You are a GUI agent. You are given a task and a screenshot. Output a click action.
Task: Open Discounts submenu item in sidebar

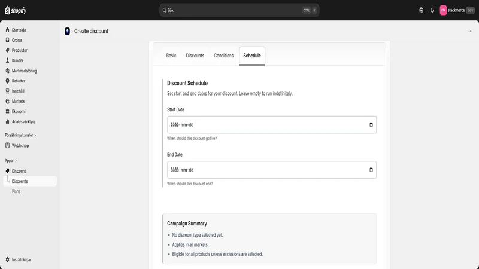(30, 181)
